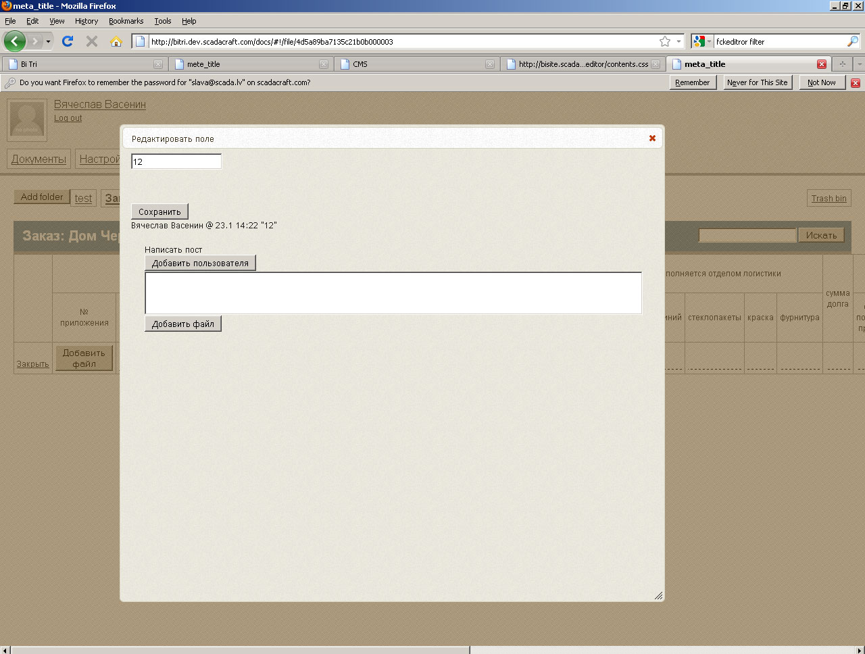Click the magnifier search icon in the search box
This screenshot has width=865, height=654.
852,41
